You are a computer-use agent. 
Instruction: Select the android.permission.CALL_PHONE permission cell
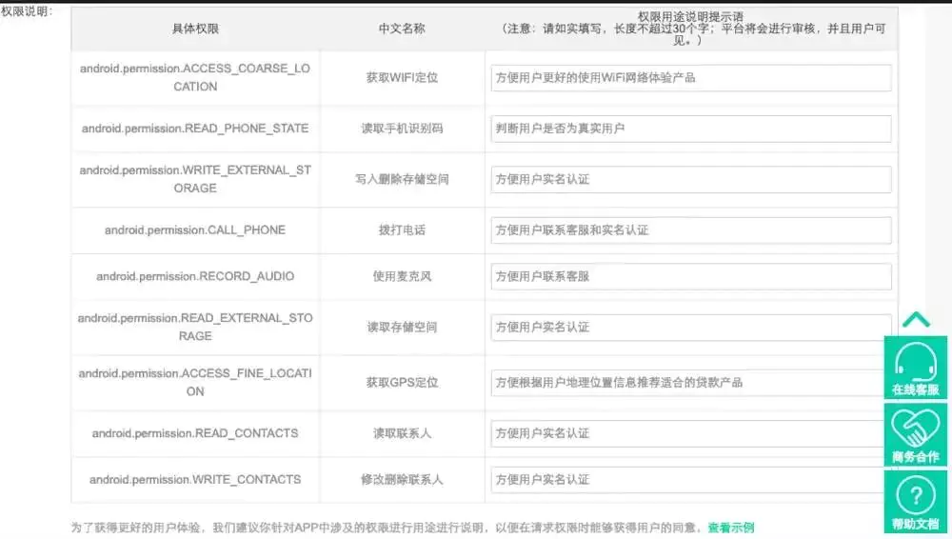(x=195, y=230)
